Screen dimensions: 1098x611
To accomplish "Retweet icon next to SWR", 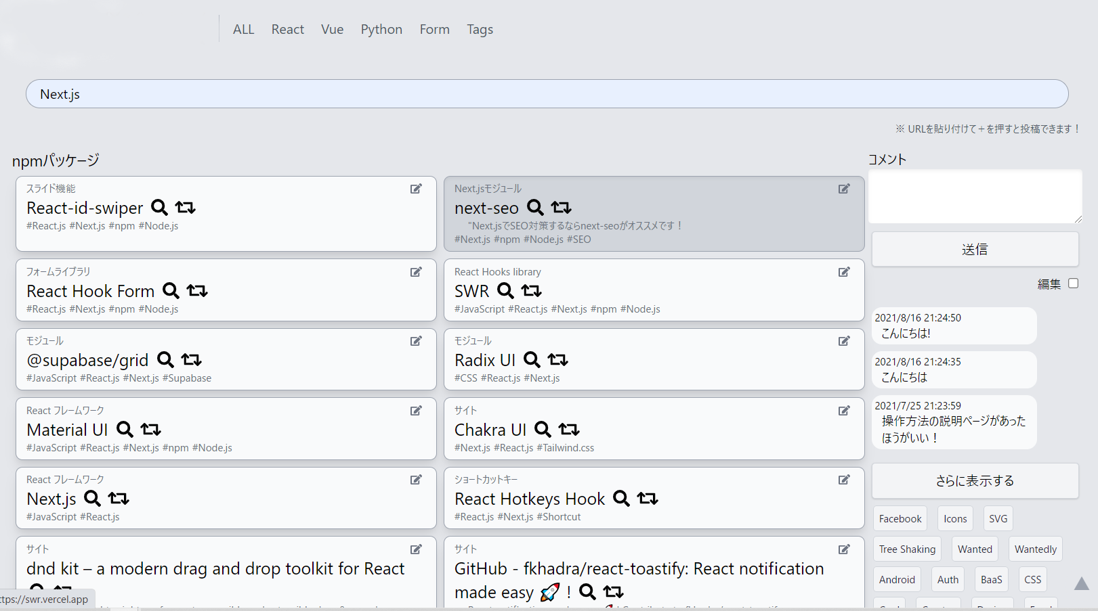I will 531,290.
